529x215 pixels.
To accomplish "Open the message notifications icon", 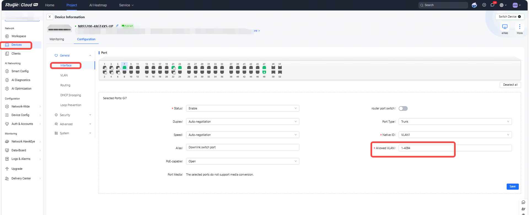I will click(492, 5).
